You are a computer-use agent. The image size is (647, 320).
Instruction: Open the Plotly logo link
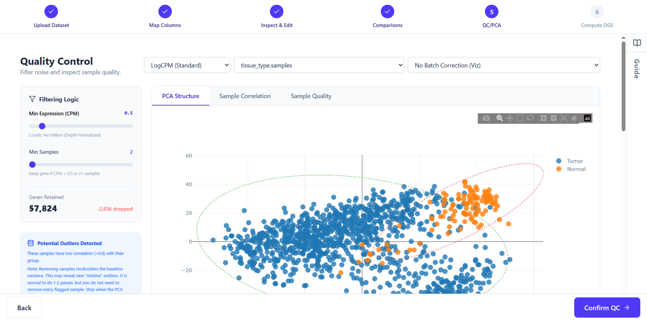587,118
